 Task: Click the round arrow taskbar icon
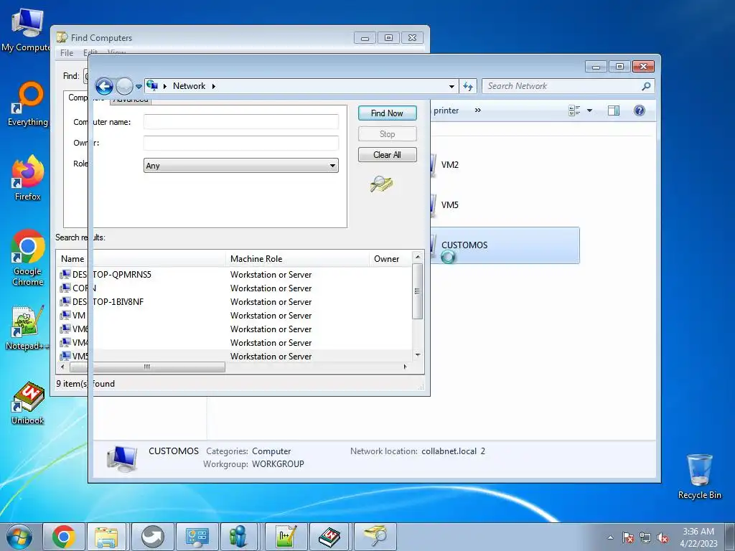pyautogui.click(x=153, y=537)
